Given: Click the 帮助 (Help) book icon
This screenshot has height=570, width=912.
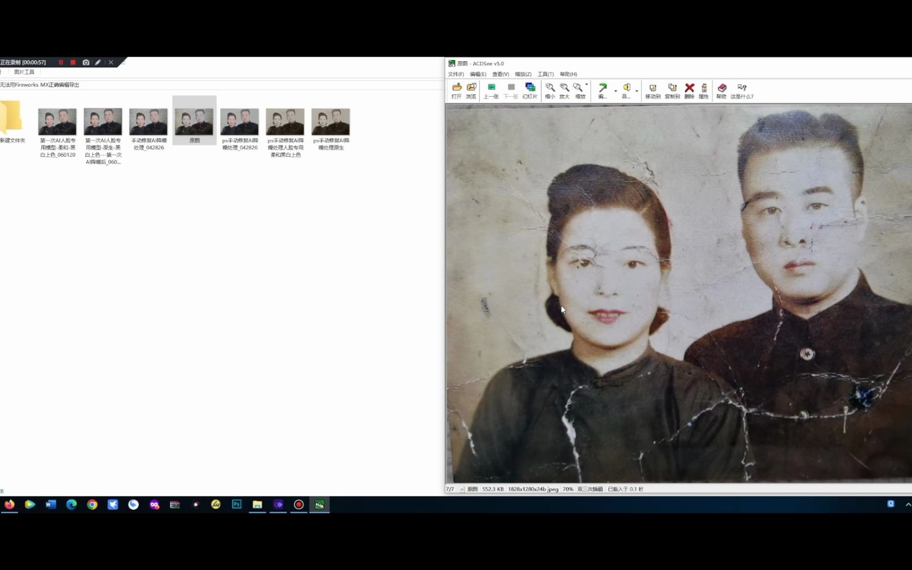Looking at the screenshot, I should [x=721, y=91].
